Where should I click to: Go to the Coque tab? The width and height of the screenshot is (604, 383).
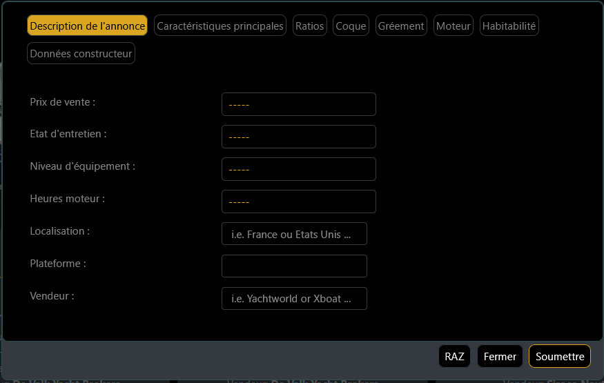point(351,26)
